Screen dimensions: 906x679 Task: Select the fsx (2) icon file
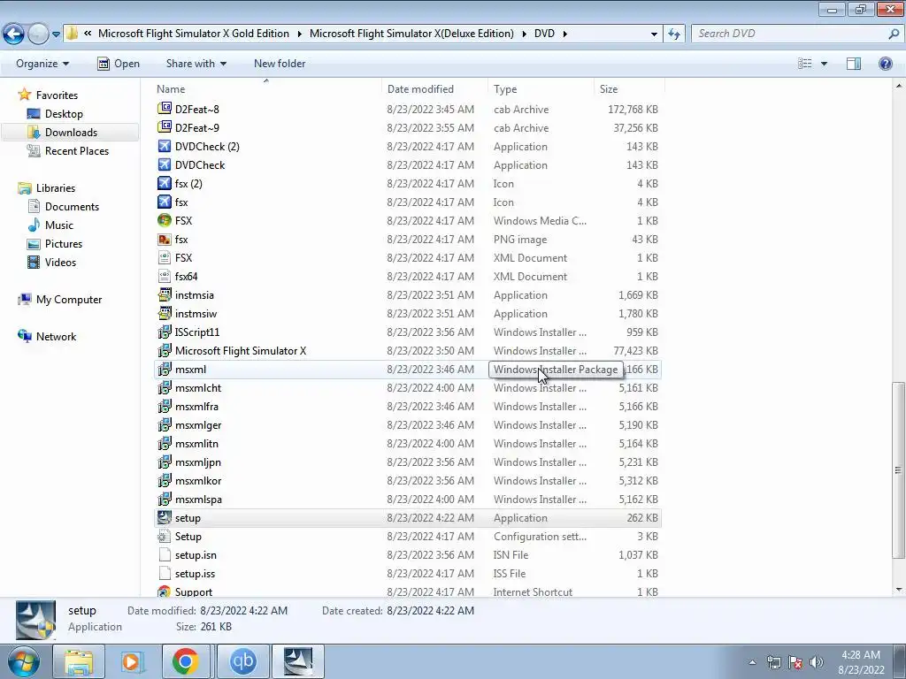click(165, 183)
